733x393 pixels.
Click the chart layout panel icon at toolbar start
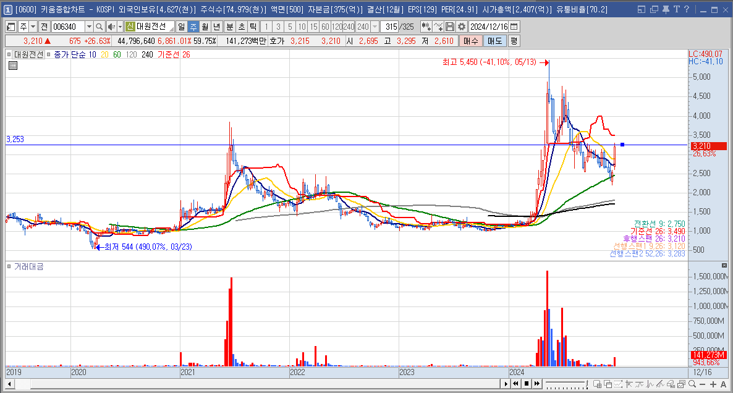(11, 27)
